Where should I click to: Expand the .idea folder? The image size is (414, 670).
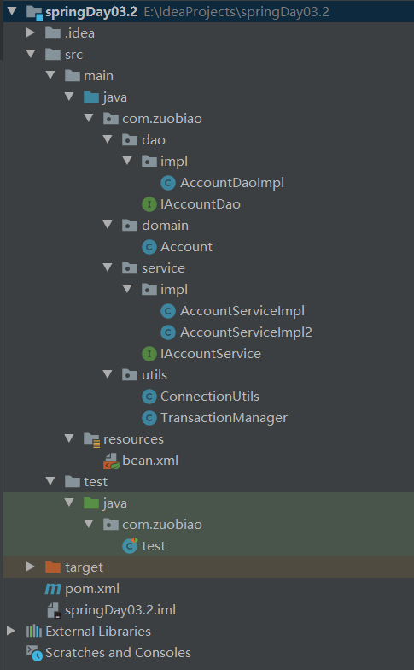tap(31, 32)
